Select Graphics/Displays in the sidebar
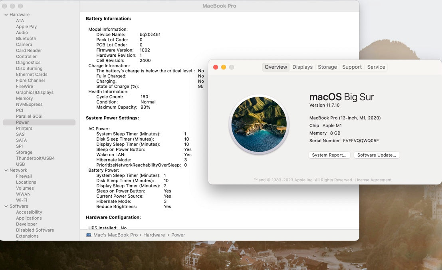Image resolution: width=442 pixels, height=270 pixels. 35,93
